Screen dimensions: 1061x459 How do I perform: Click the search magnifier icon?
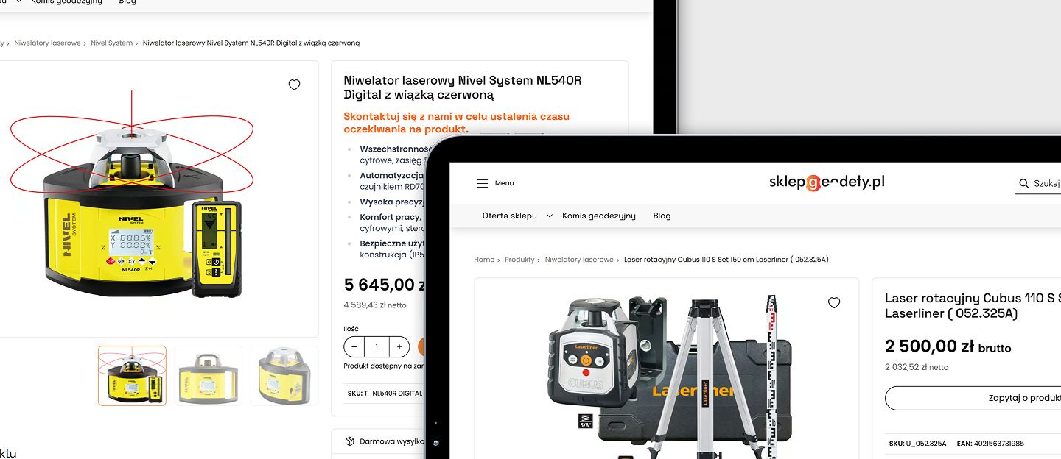[x=1023, y=183]
